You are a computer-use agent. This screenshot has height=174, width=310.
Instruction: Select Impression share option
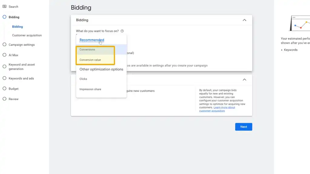pyautogui.click(x=101, y=89)
